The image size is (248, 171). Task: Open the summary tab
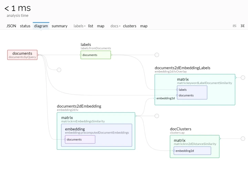click(x=60, y=26)
